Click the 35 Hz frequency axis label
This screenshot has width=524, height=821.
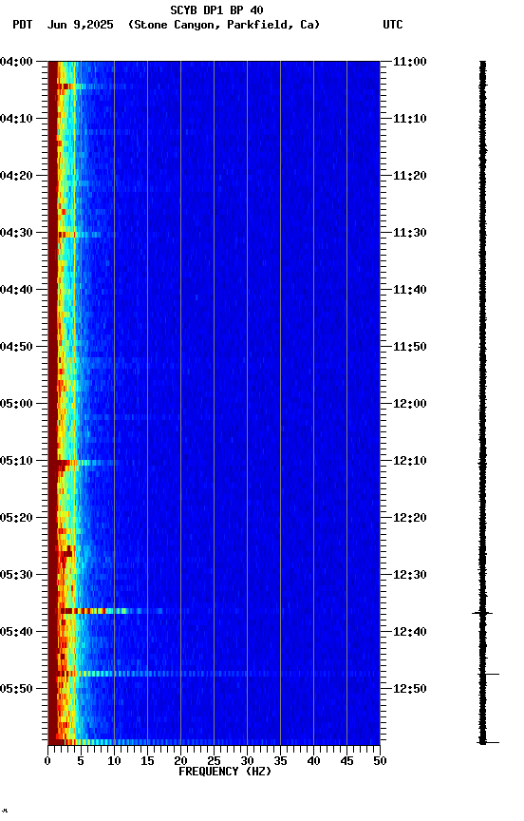tap(280, 761)
